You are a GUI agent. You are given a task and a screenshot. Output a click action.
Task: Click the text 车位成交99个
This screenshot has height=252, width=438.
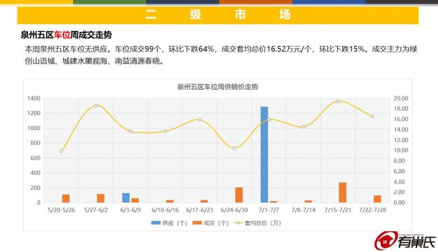click(x=138, y=49)
